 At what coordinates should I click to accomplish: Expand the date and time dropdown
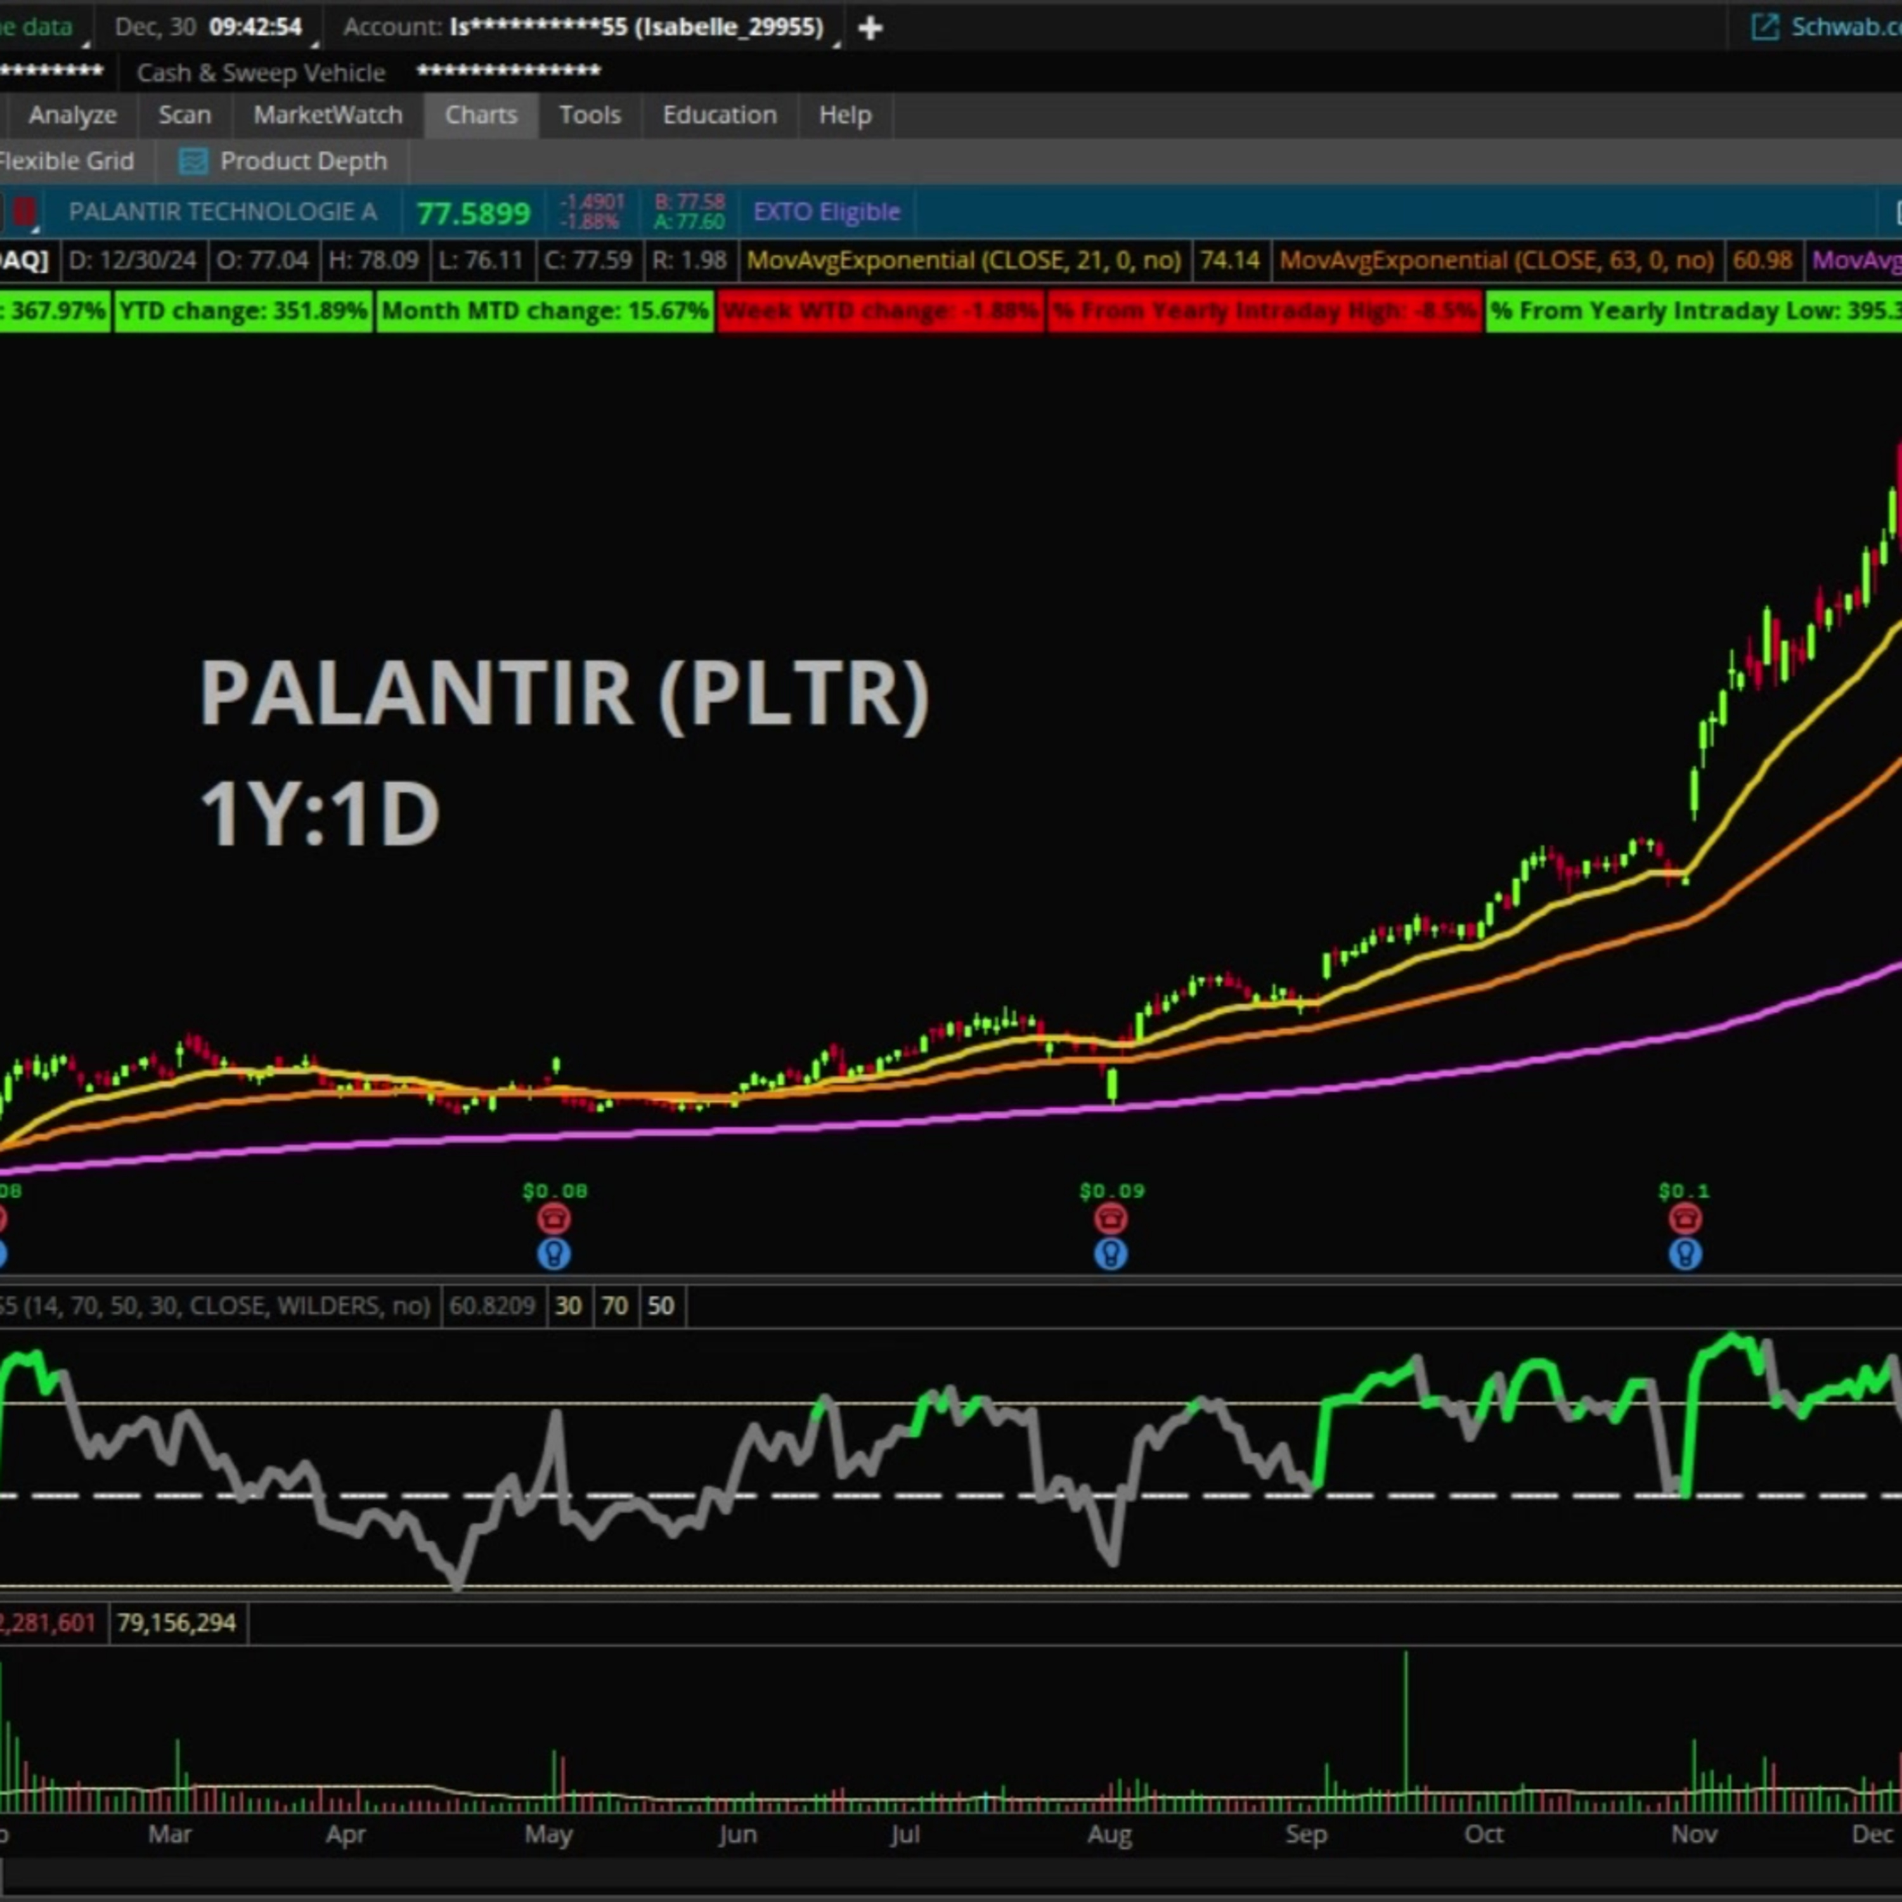pyautogui.click(x=208, y=27)
